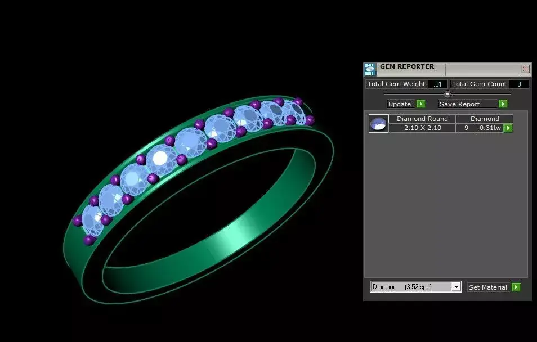
Task: Click the green arrow next to Update
Action: click(421, 103)
